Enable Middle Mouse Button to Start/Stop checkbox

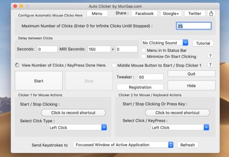tap(114, 65)
